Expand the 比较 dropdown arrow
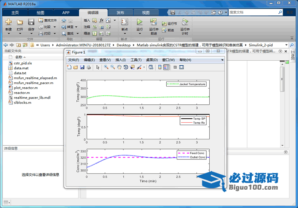Viewport: 298px width, 208px height. tap(55, 27)
